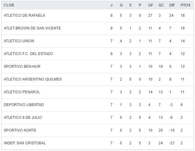
Task: Select the G (wins) column header
Action: click(121, 5)
